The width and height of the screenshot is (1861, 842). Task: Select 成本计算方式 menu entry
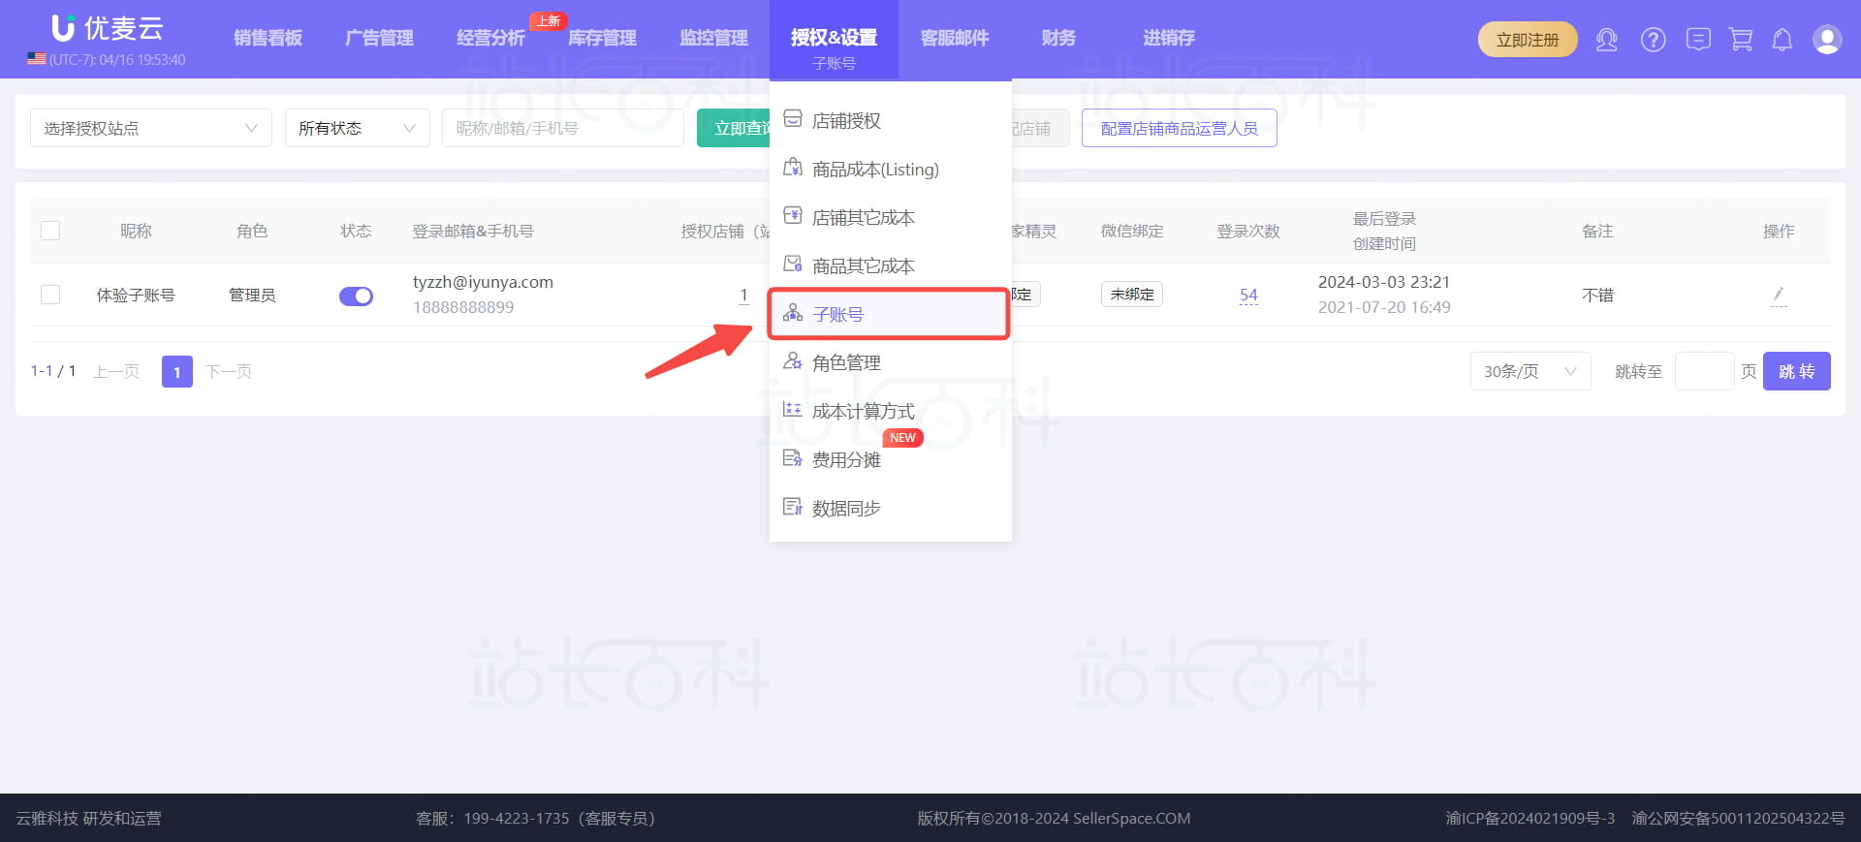click(x=891, y=411)
